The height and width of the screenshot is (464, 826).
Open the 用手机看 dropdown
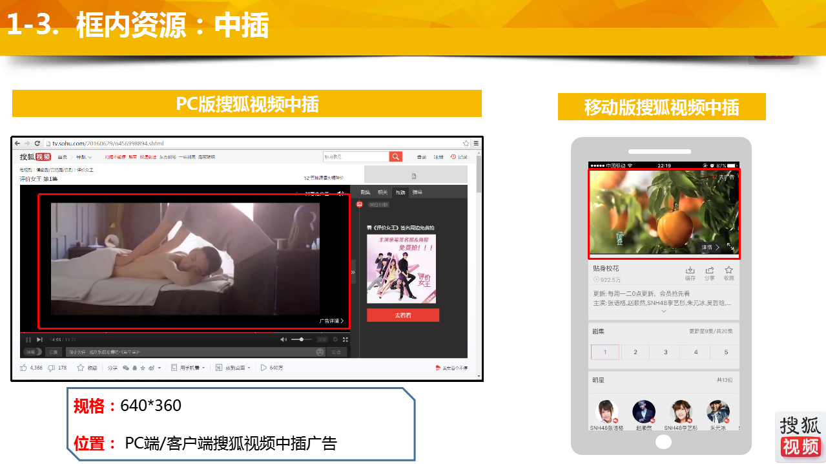[188, 368]
